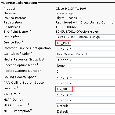This screenshot has height=115, width=115.
Task: Open the MLPP Preemption dropdown
Action: click(85, 111)
